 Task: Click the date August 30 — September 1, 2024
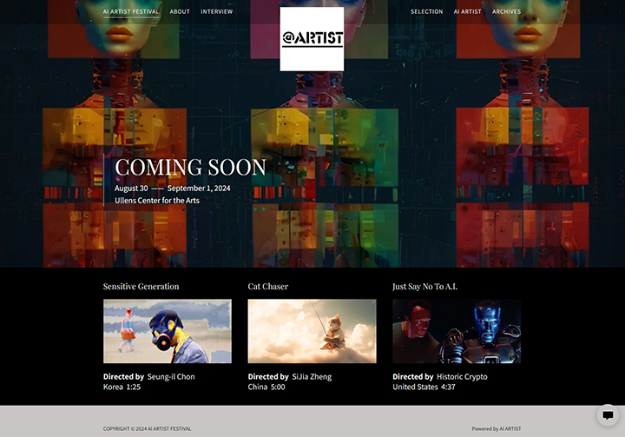tap(173, 189)
